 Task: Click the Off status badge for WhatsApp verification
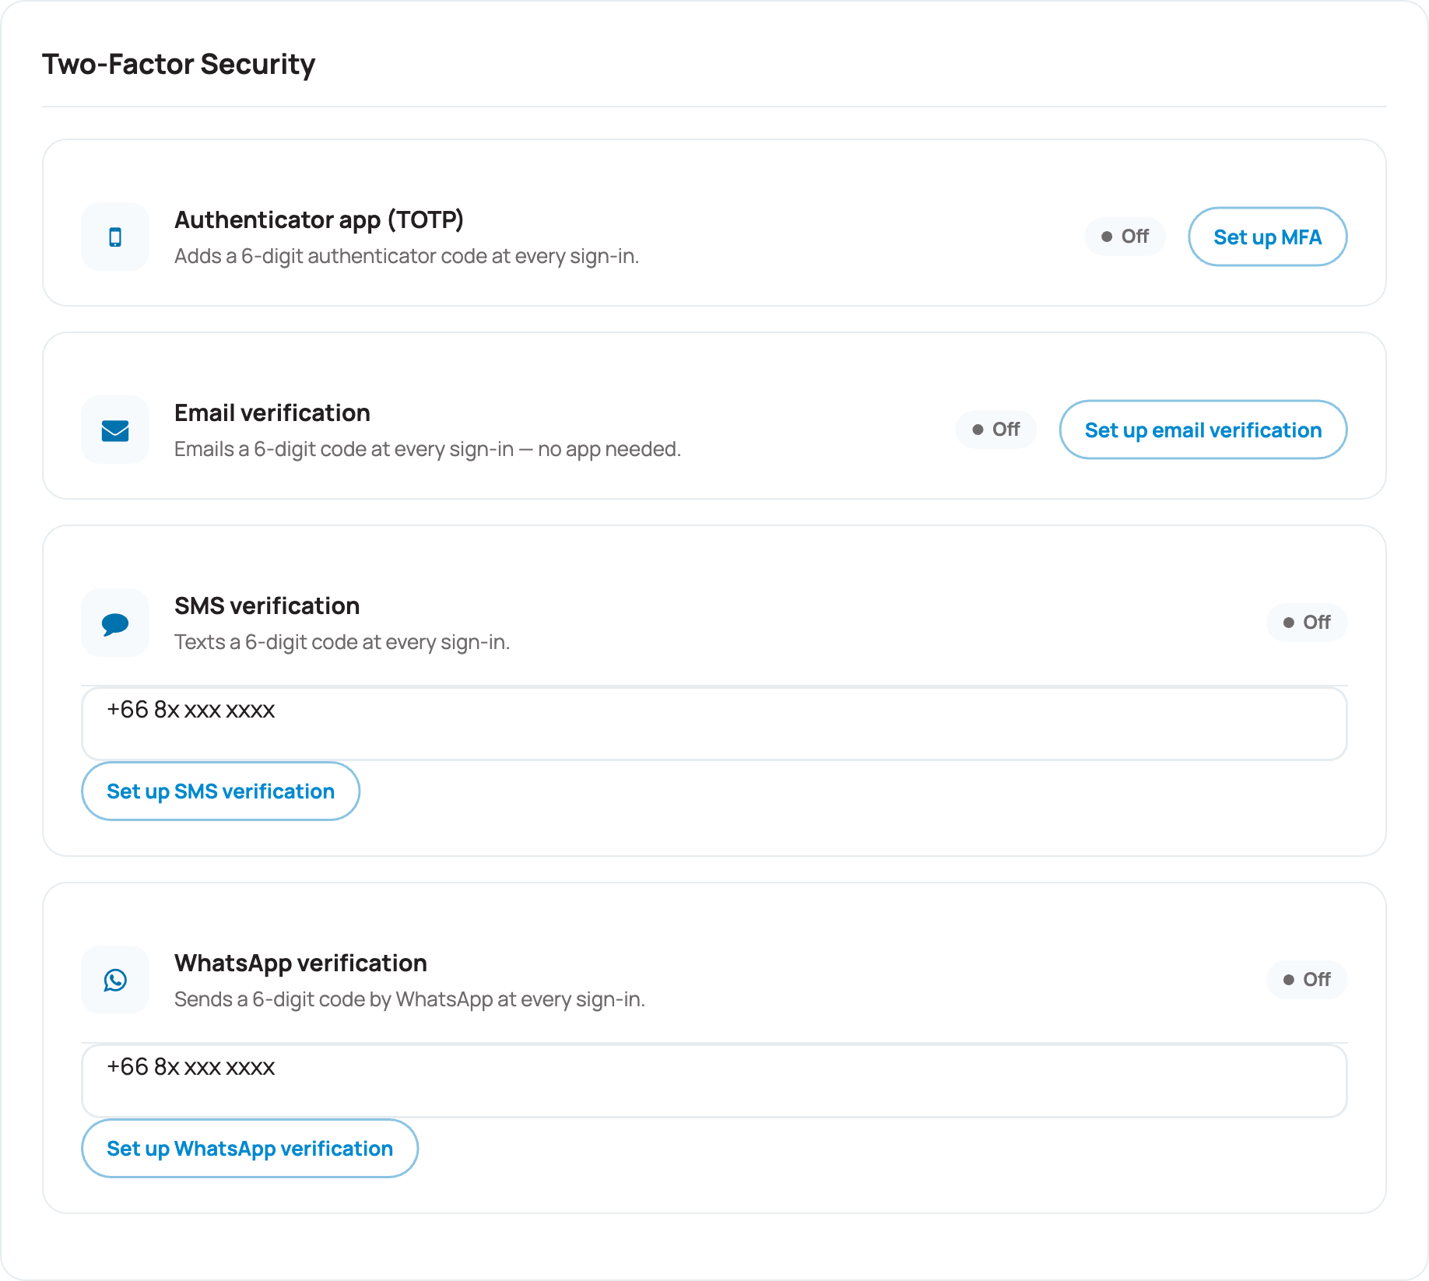[x=1307, y=980]
